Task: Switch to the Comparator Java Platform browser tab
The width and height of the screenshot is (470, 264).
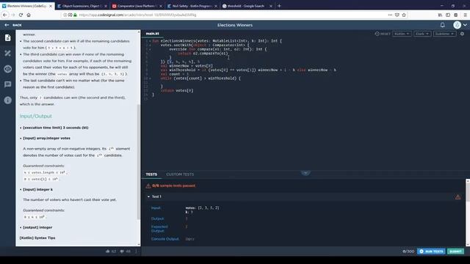Action: [137, 6]
